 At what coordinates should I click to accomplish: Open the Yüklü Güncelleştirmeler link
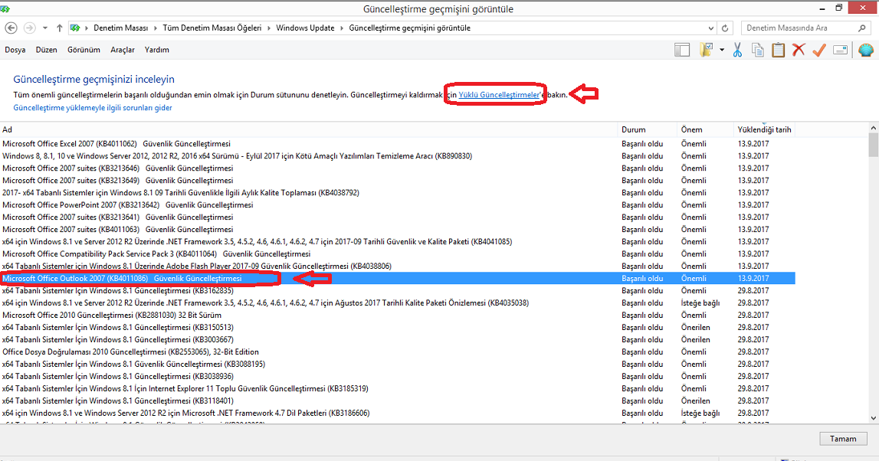[499, 94]
